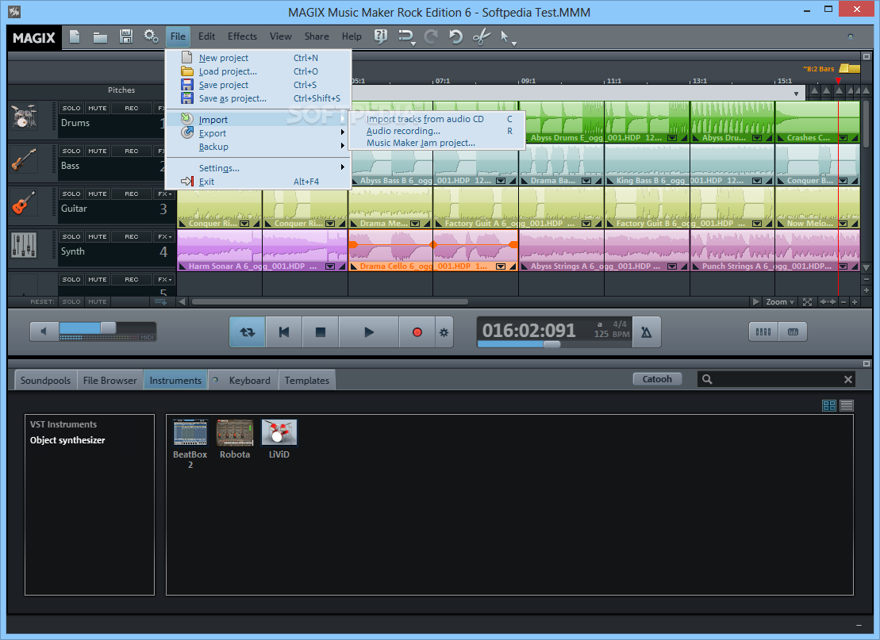The width and height of the screenshot is (880, 640).
Task: Open the FX dropdown on track 5
Action: pyautogui.click(x=164, y=279)
